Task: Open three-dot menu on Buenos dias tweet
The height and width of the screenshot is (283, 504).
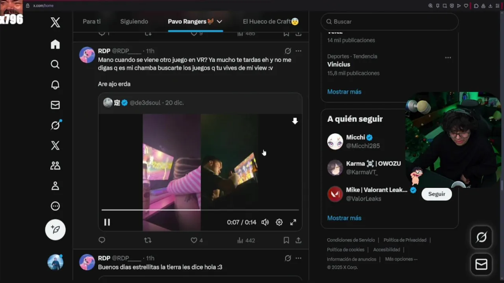Action: [298, 258]
